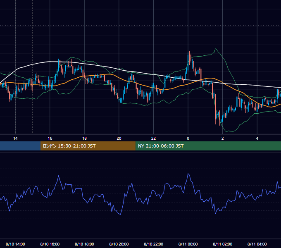Click the 8/11 00:00 date label

tap(188, 244)
